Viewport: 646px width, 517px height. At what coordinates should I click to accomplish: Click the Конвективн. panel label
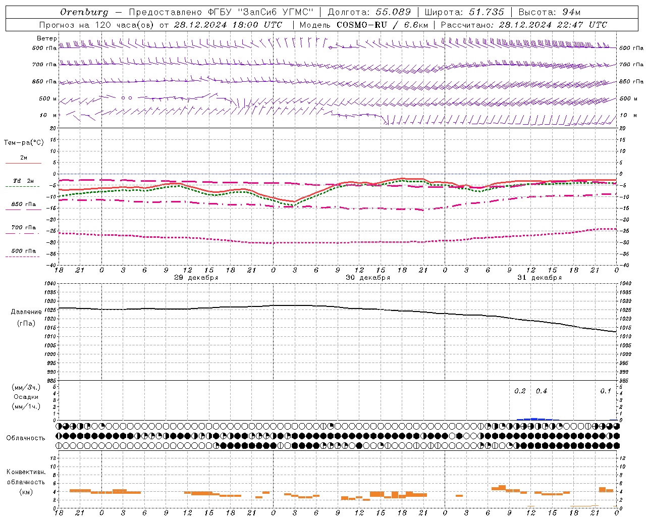point(26,472)
